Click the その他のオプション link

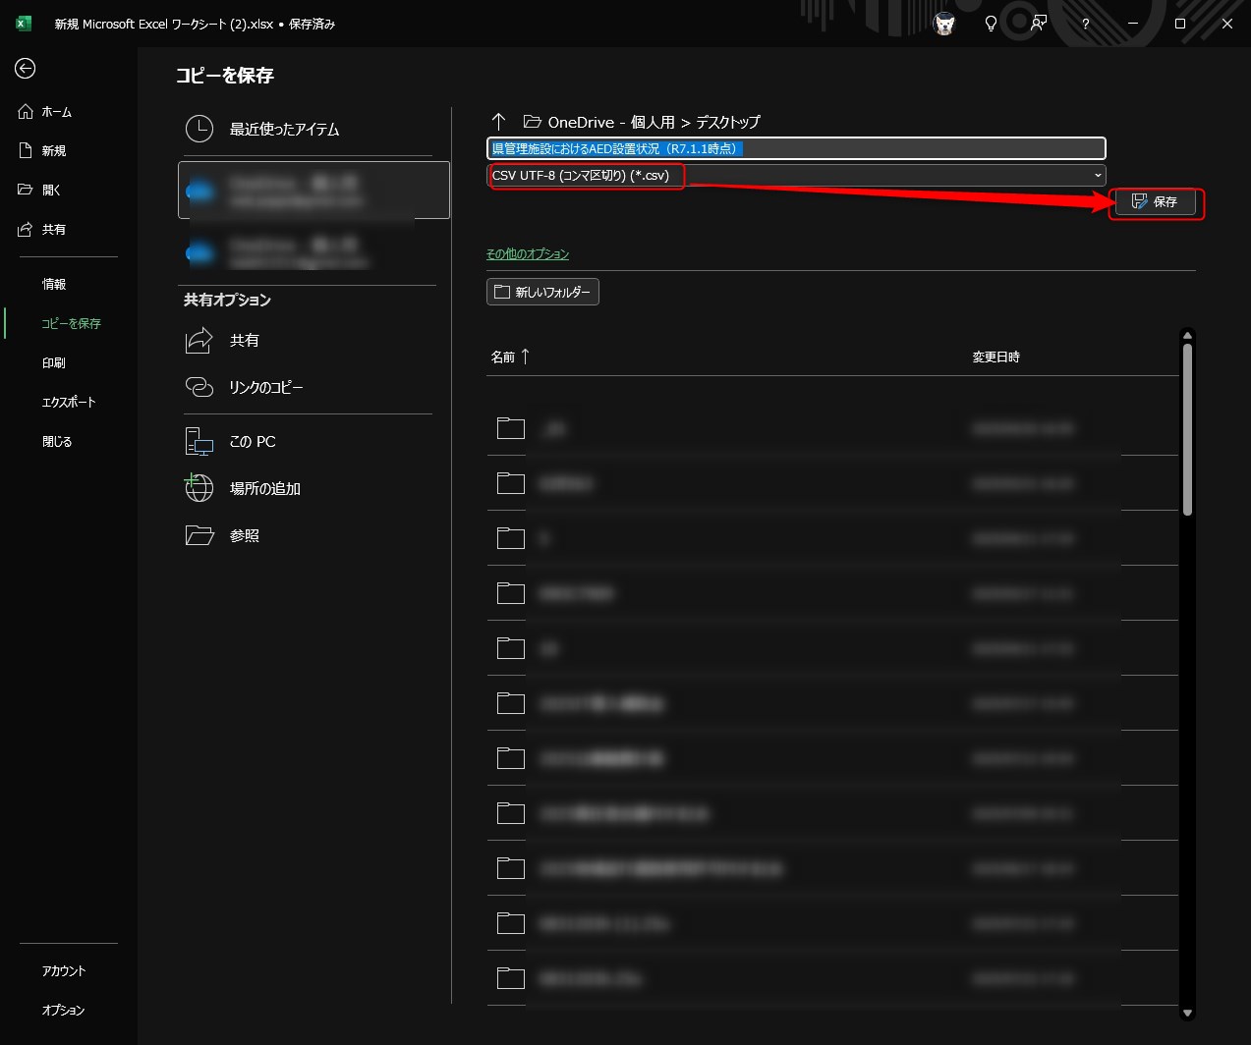click(528, 253)
